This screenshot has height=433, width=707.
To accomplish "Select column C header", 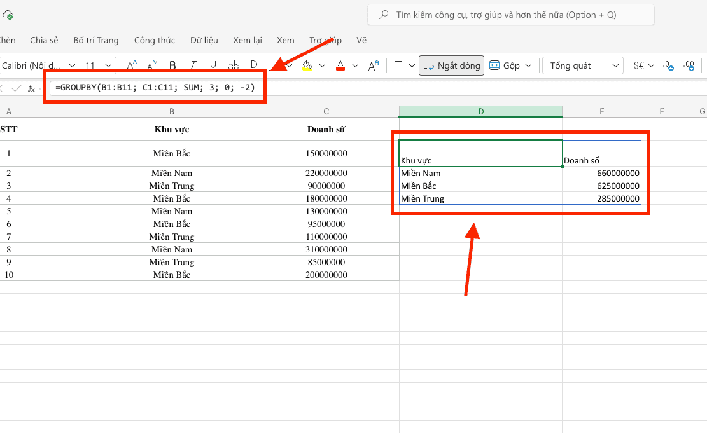I will (x=326, y=111).
